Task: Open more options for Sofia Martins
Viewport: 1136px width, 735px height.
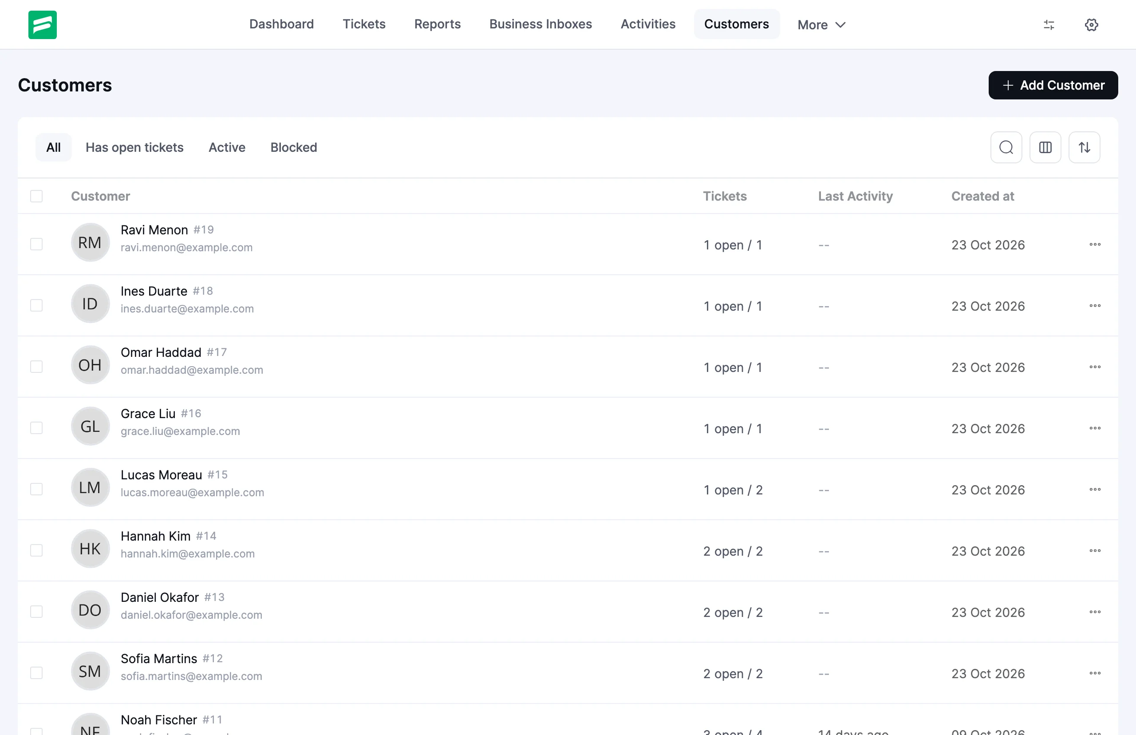Action: coord(1095,673)
